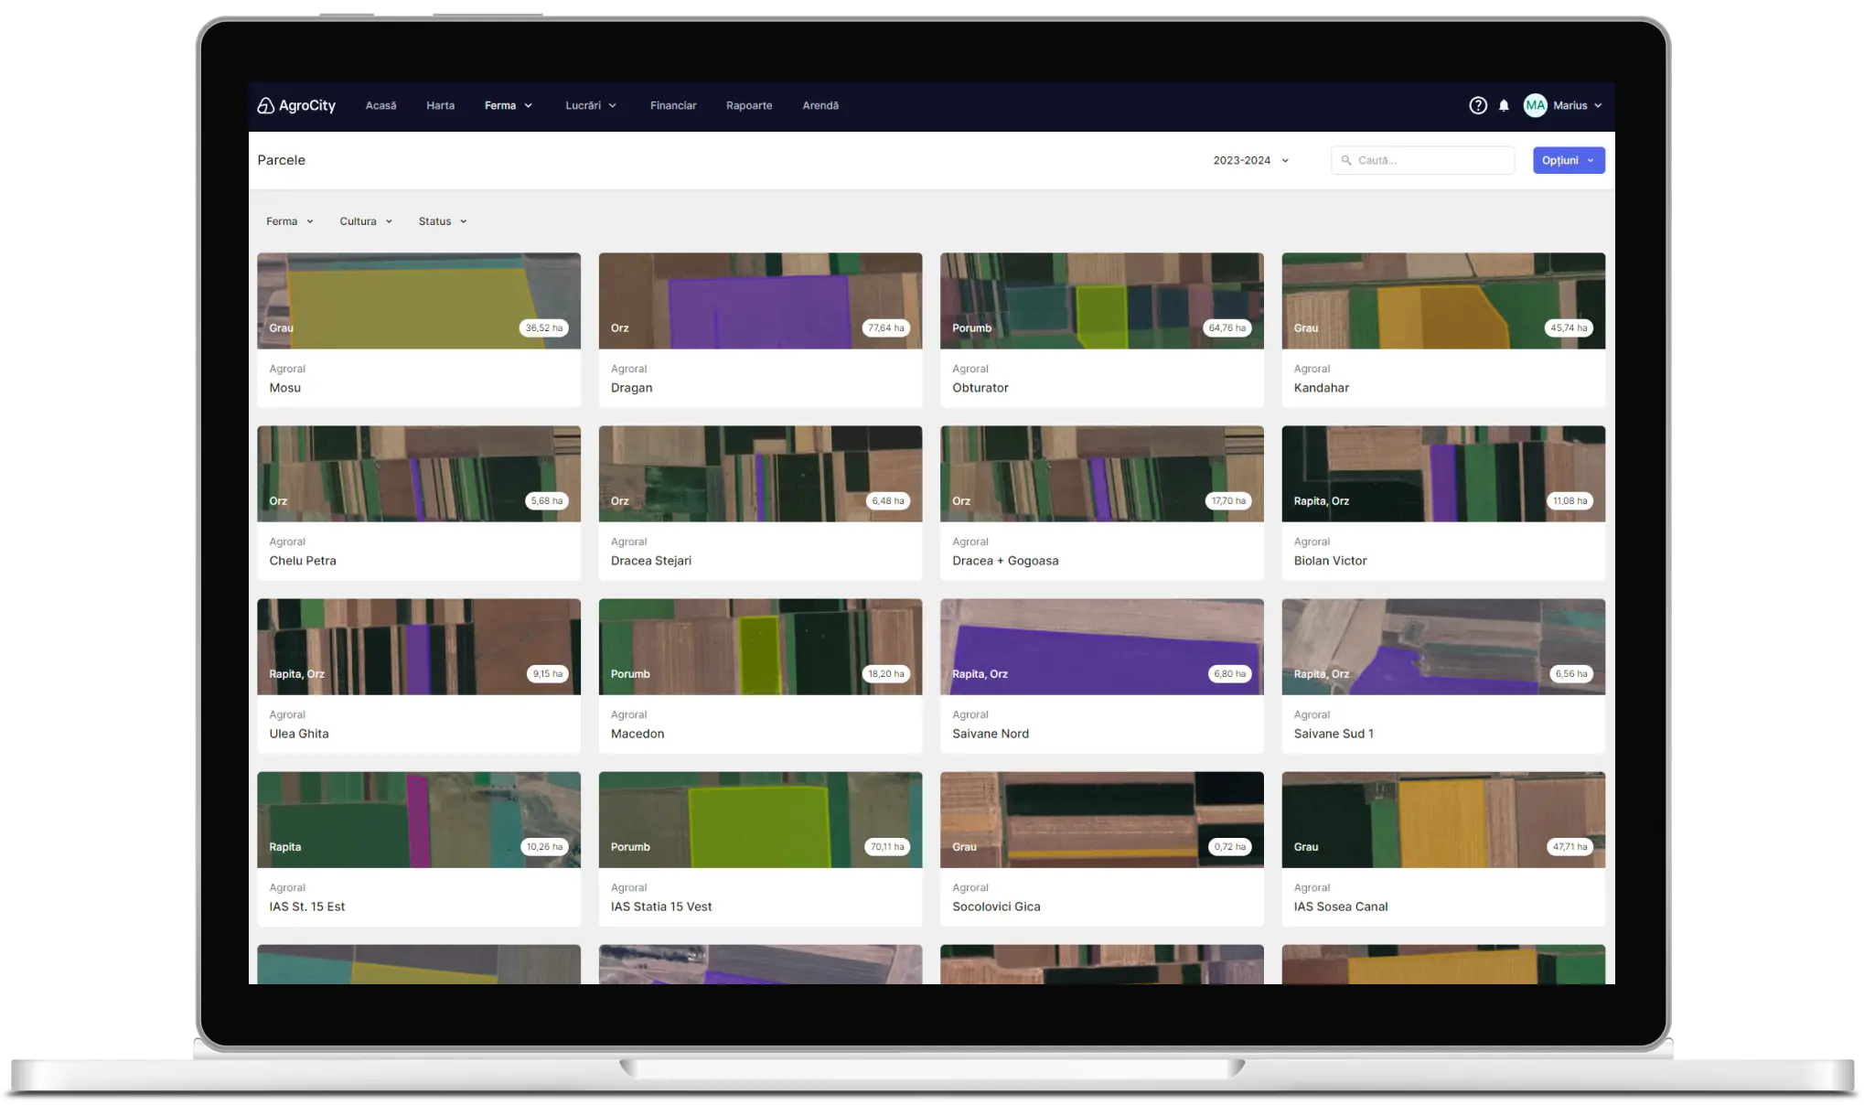Select the Dragan parcel map image
This screenshot has height=1105, width=1864.
(759, 300)
